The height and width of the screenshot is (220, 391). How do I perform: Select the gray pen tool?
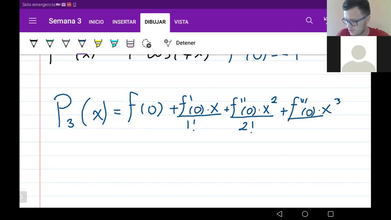pos(66,43)
